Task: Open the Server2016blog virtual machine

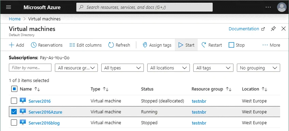Action: pyautogui.click(x=44, y=123)
